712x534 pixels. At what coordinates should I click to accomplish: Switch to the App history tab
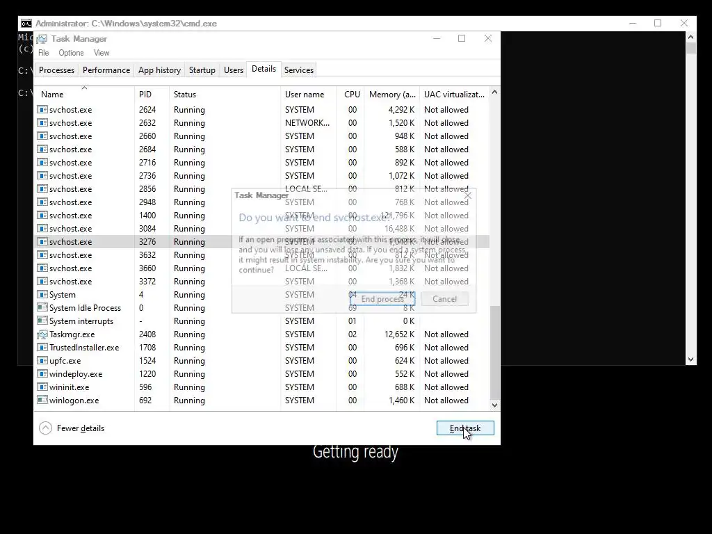pos(159,70)
